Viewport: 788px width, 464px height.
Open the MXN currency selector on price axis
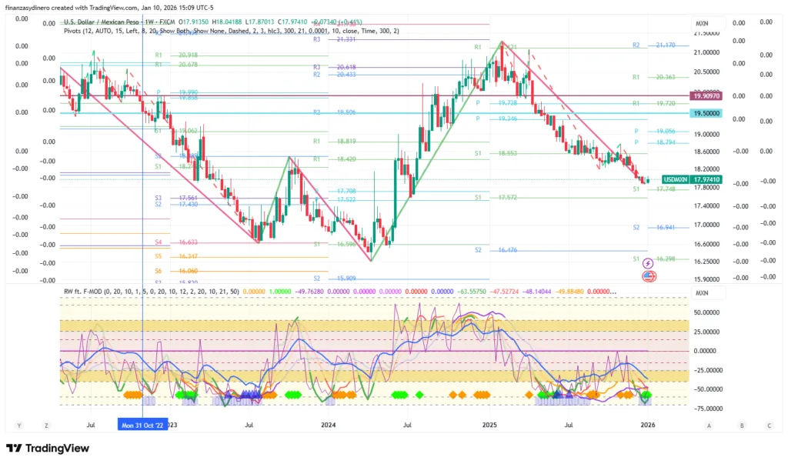click(701, 24)
